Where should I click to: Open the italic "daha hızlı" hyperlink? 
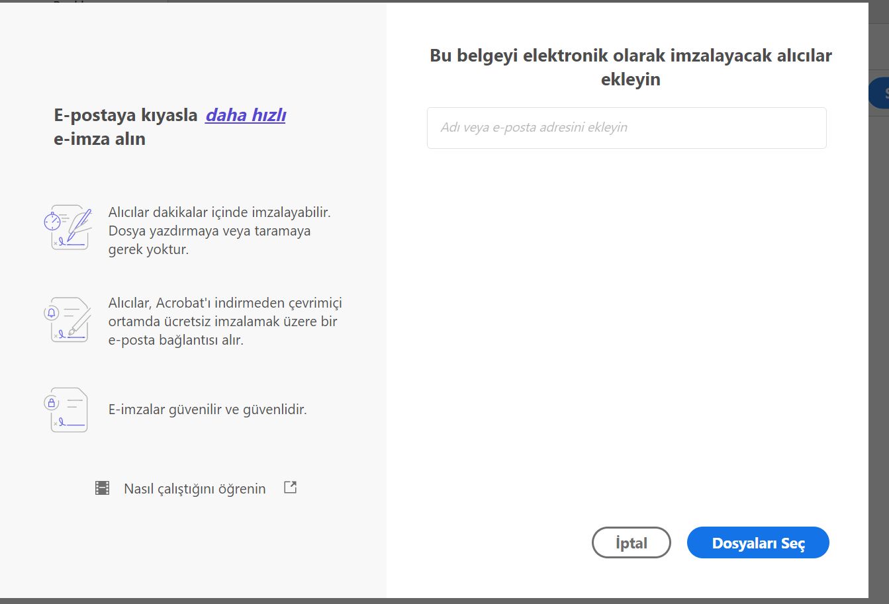(246, 114)
